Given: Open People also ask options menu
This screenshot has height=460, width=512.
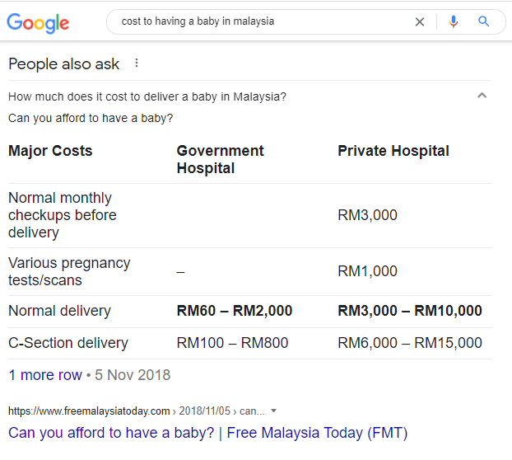Looking at the screenshot, I should 137,63.
